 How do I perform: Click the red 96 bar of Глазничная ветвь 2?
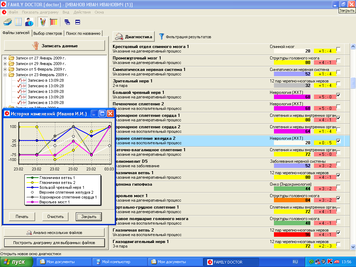[292, 235]
